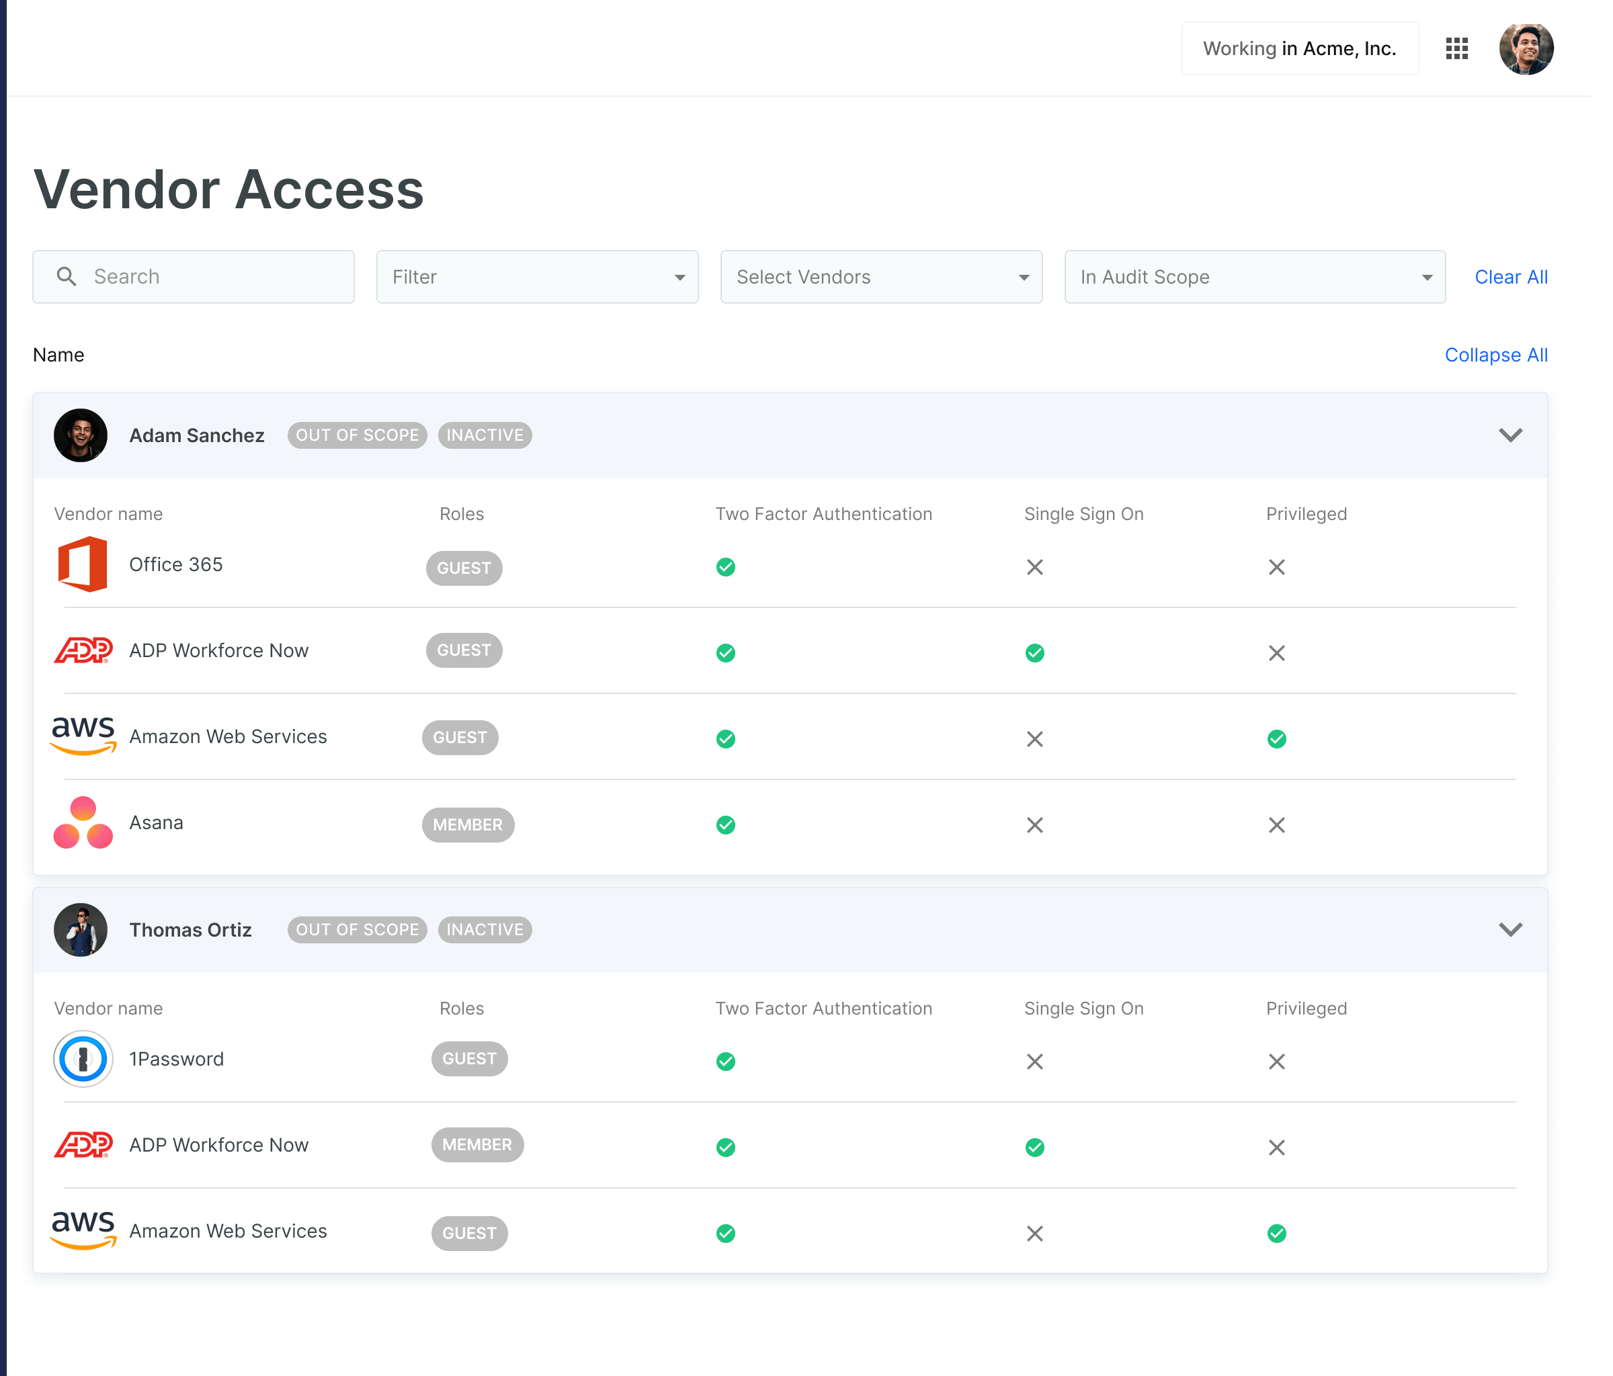Click the Working in Acme, Inc. selector
The width and height of the screenshot is (1613, 1376).
tap(1299, 48)
